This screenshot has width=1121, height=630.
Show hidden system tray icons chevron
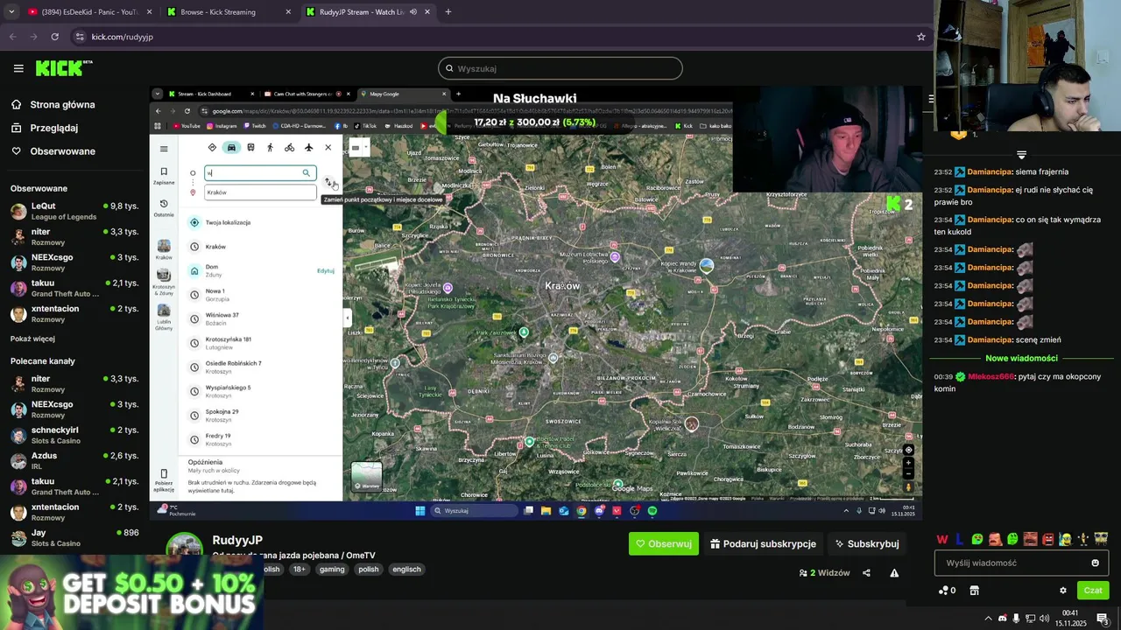tap(989, 619)
